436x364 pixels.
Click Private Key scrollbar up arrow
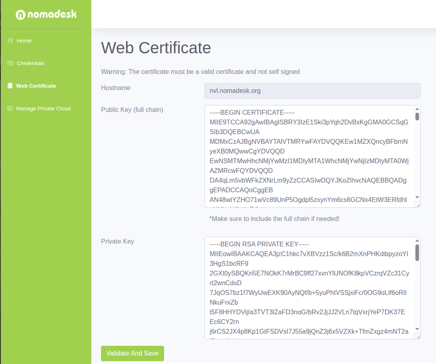click(417, 241)
